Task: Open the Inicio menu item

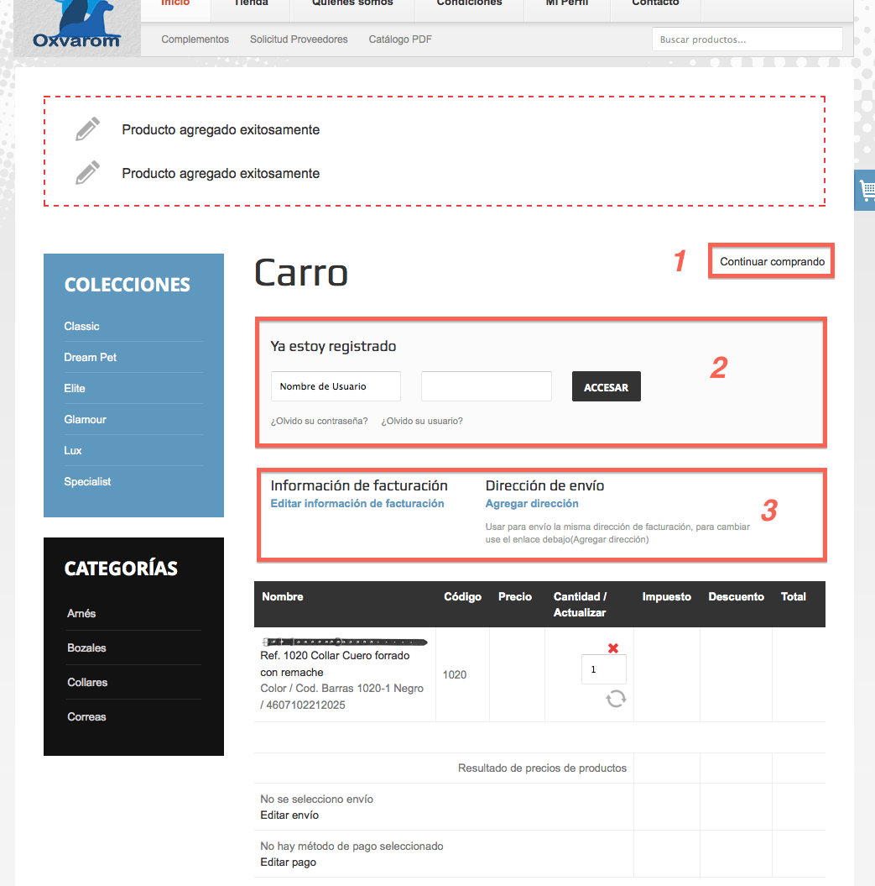Action: (175, 3)
